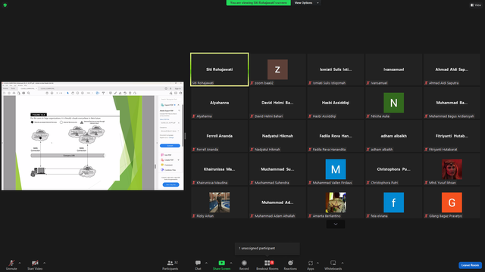The image size is (485, 272).
Task: Click the Record button
Action: click(244, 264)
